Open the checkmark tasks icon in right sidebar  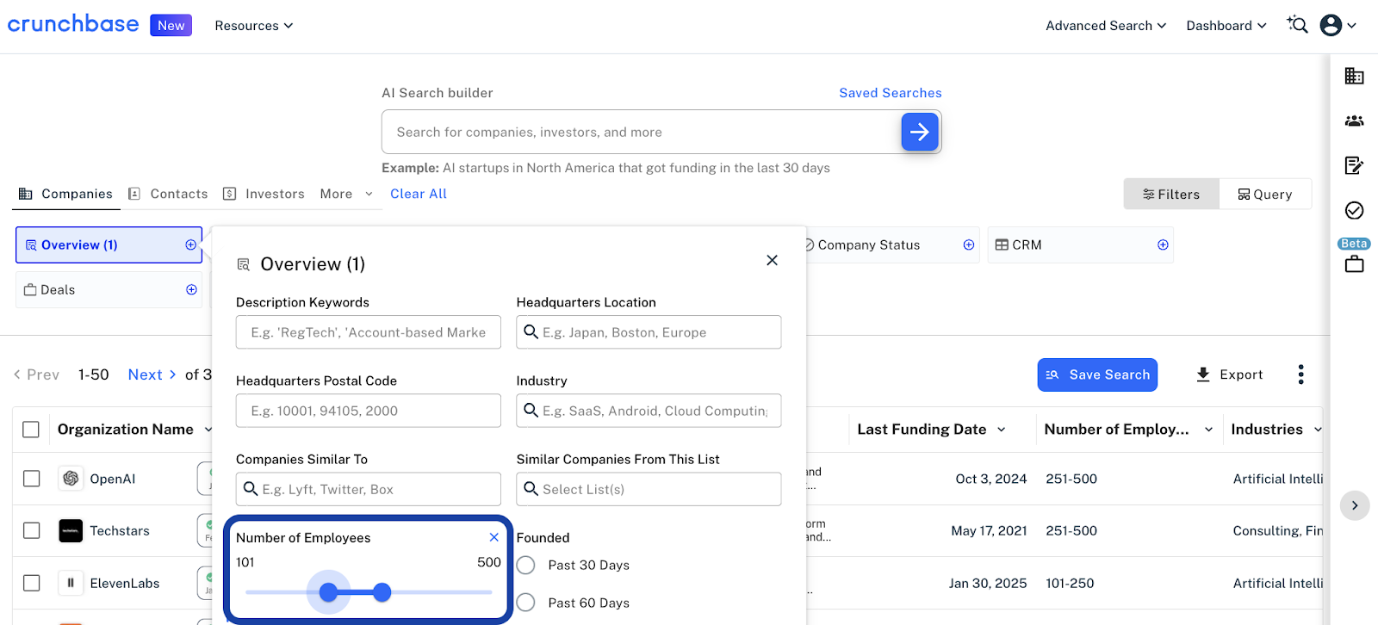(1354, 210)
